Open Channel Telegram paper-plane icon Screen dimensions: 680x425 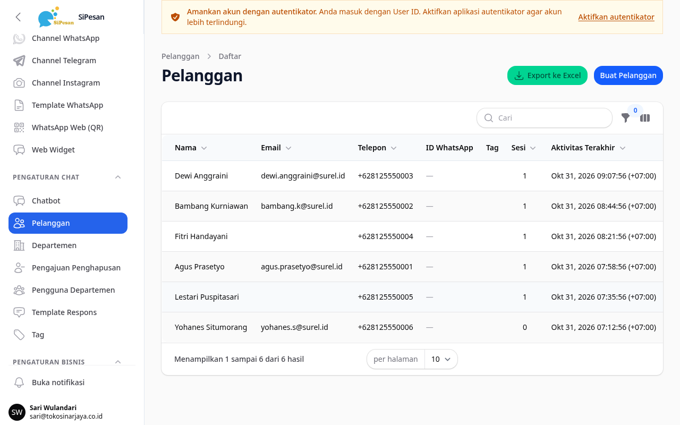tap(19, 61)
